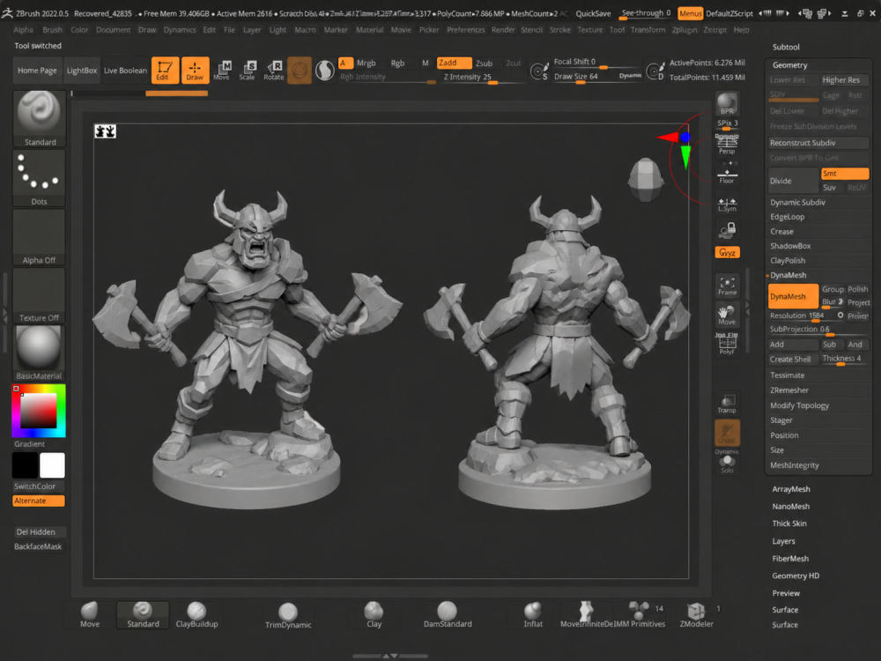Open the BasicMaterial sphere picker

[39, 353]
